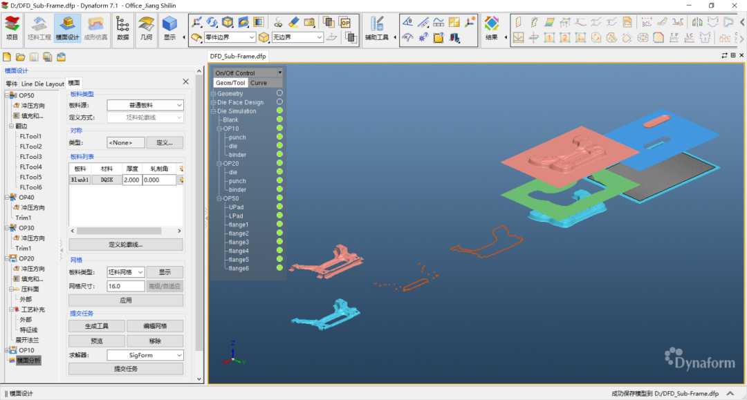Open the 坯料网格 blank type dropdown
747x400 pixels.
click(x=126, y=272)
